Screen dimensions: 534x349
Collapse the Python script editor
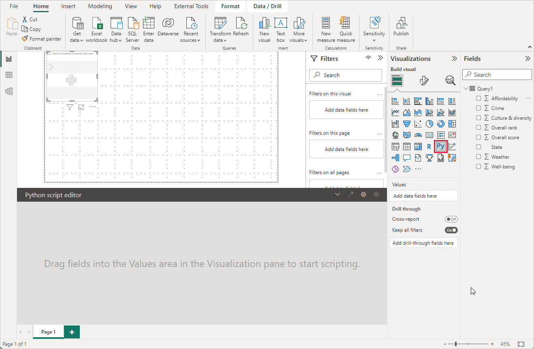tap(337, 194)
